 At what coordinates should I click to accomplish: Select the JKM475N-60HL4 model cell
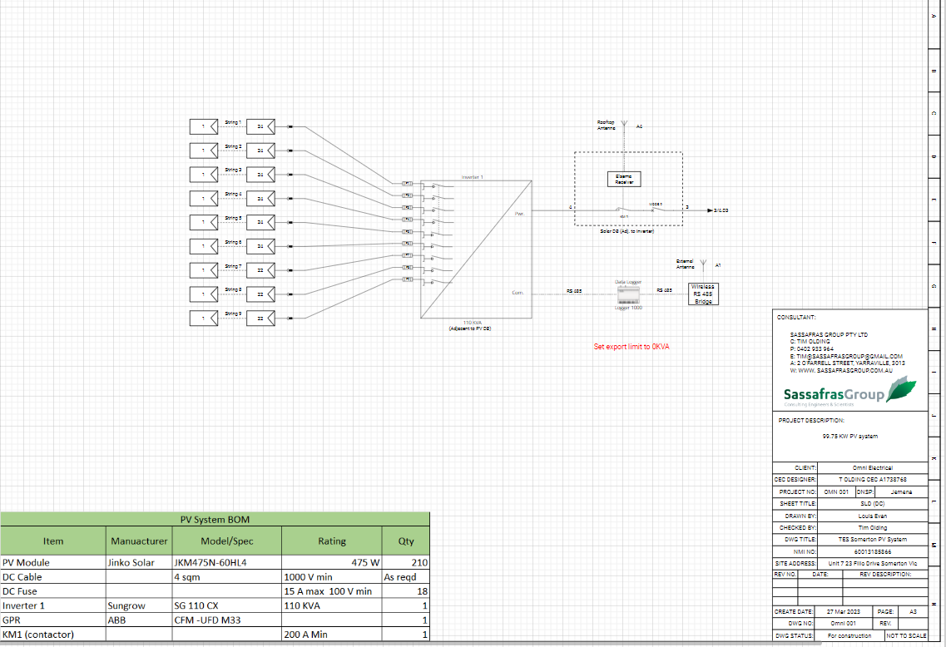click(x=210, y=562)
